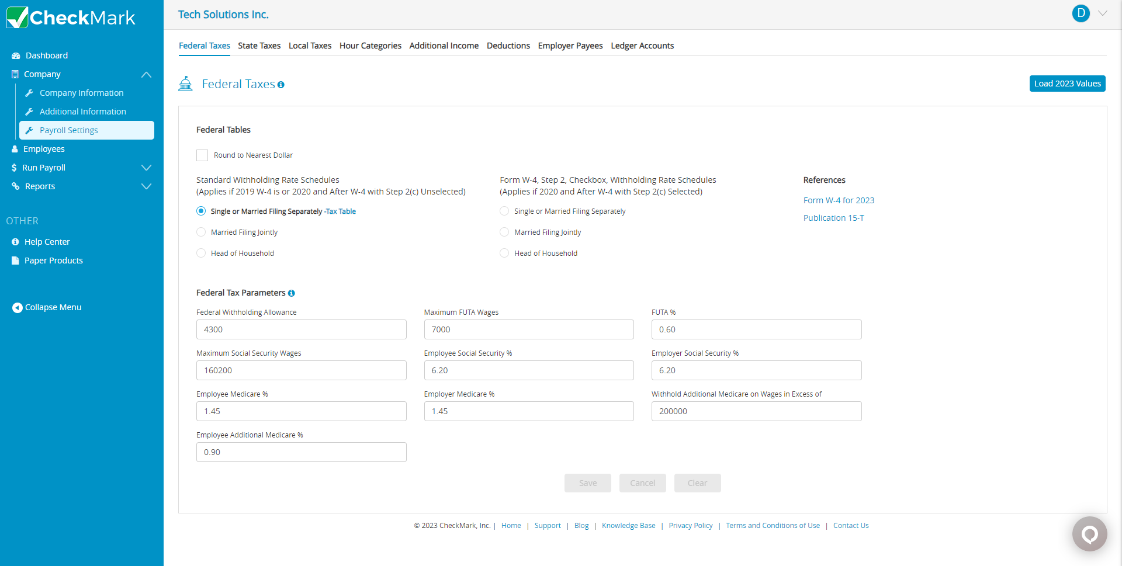Select Head of Household under Form W-4 Step 2

tap(504, 254)
